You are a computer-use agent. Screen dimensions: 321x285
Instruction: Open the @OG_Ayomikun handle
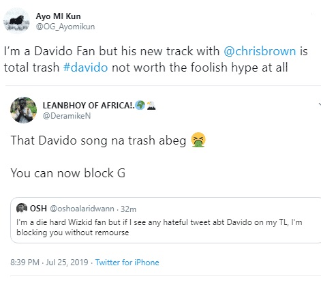pyautogui.click(x=65, y=27)
